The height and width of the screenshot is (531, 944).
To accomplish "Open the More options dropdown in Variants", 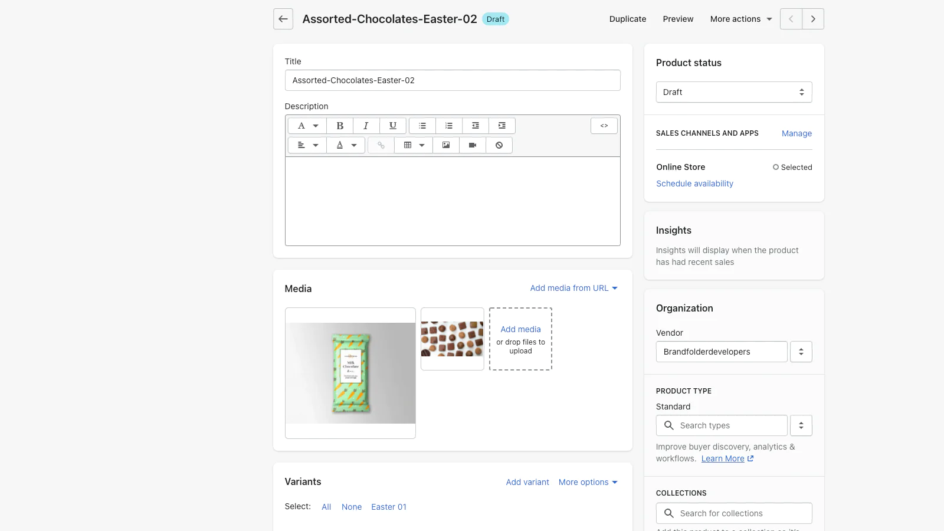I will click(588, 482).
